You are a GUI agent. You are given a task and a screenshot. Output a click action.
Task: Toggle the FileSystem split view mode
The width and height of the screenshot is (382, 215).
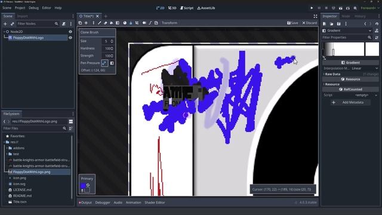click(71, 121)
